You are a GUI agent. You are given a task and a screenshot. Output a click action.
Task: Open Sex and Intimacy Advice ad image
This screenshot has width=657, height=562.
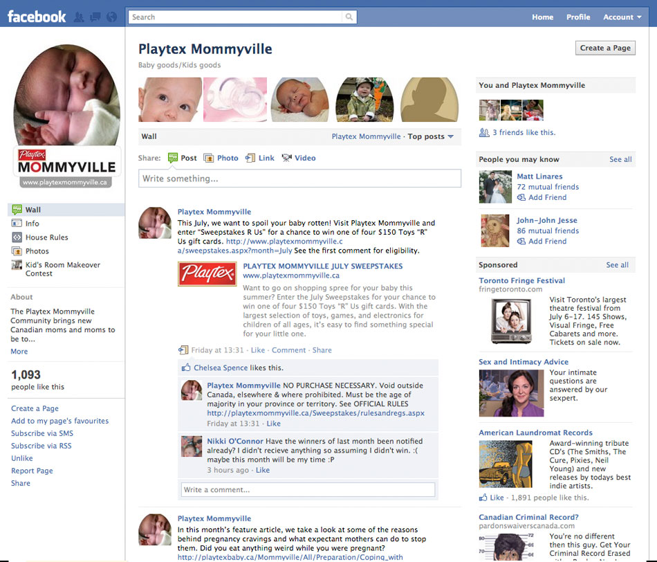[511, 393]
